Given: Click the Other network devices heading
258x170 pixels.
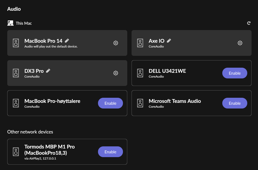Looking at the screenshot, I should (30, 132).
